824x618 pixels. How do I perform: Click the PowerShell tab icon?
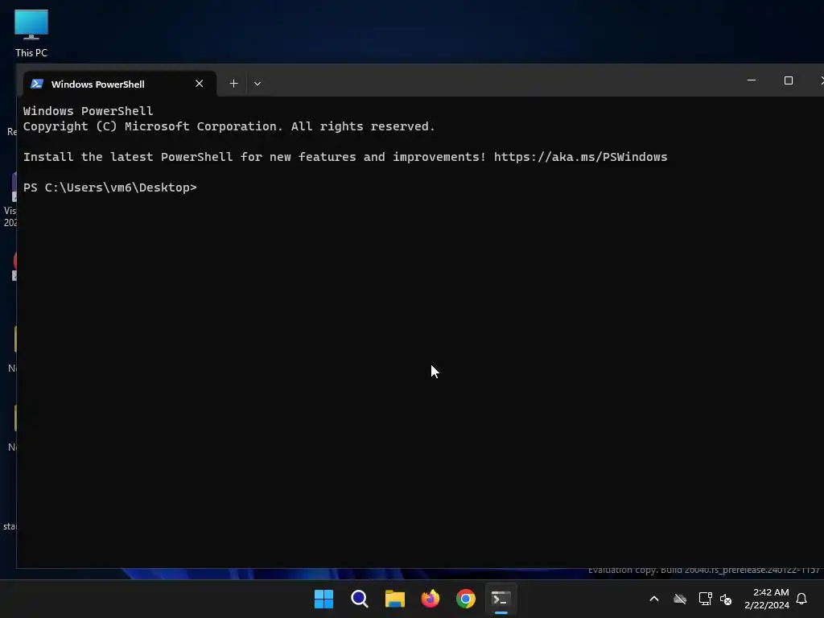[37, 84]
